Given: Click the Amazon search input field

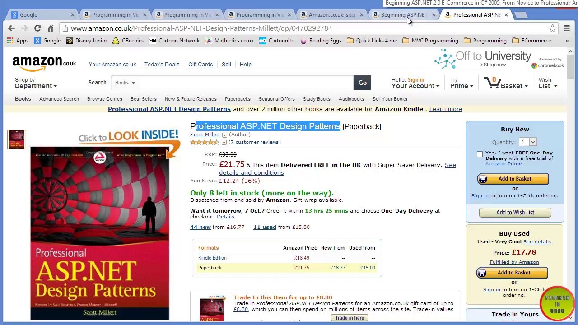Looking at the screenshot, I should click(247, 83).
